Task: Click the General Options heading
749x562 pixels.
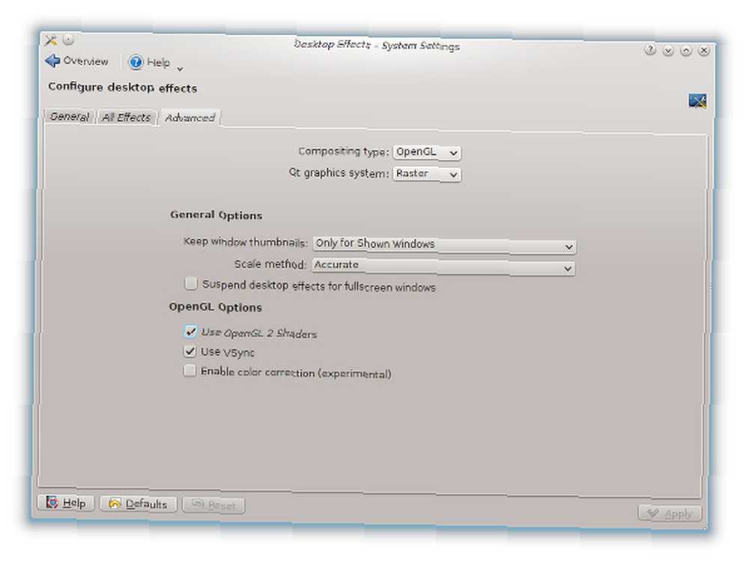Action: 216,215
